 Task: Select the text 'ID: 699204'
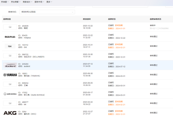tap(23, 83)
